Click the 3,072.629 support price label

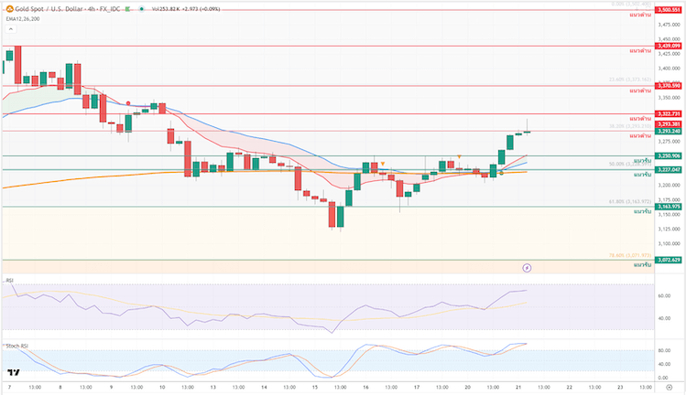coord(668,260)
